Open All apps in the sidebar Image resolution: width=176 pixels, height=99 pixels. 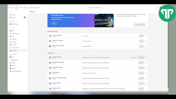coord(12,15)
